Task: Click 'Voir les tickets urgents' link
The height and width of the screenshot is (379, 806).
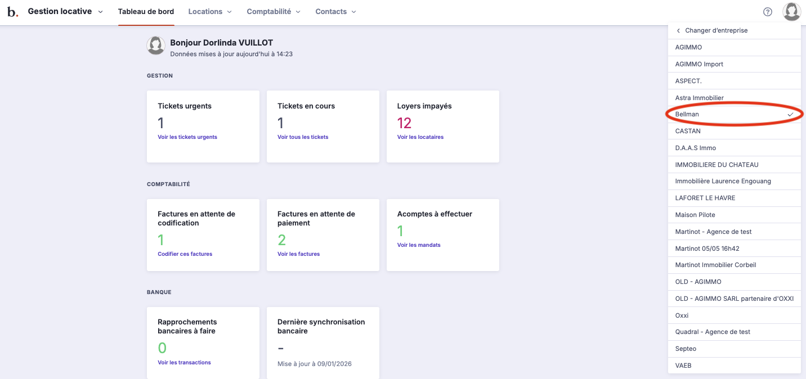Action: (187, 137)
